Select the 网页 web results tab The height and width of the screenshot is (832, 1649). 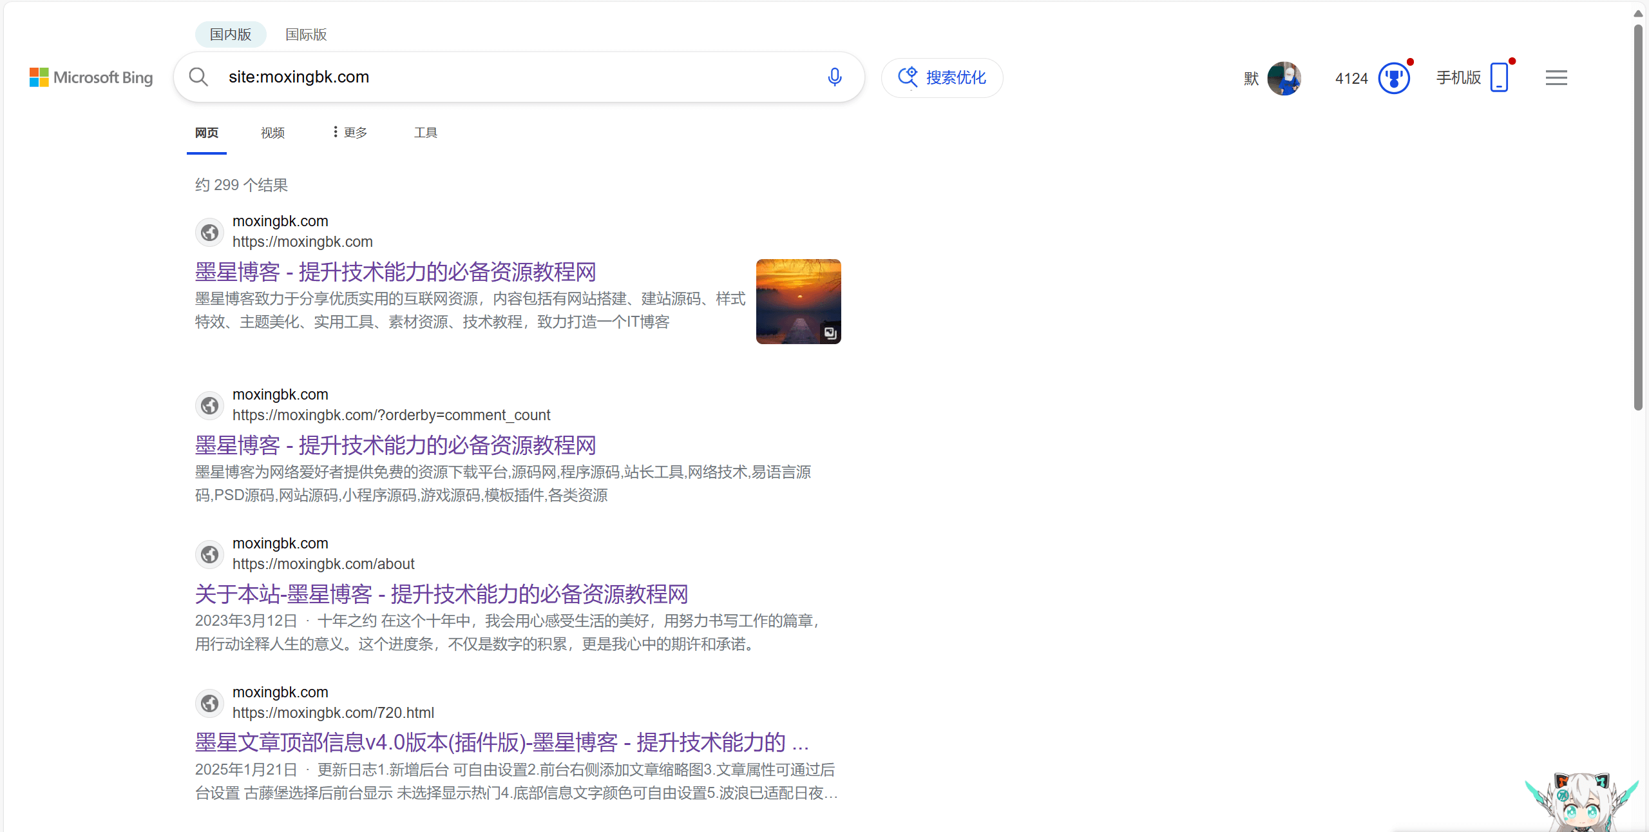coord(207,133)
